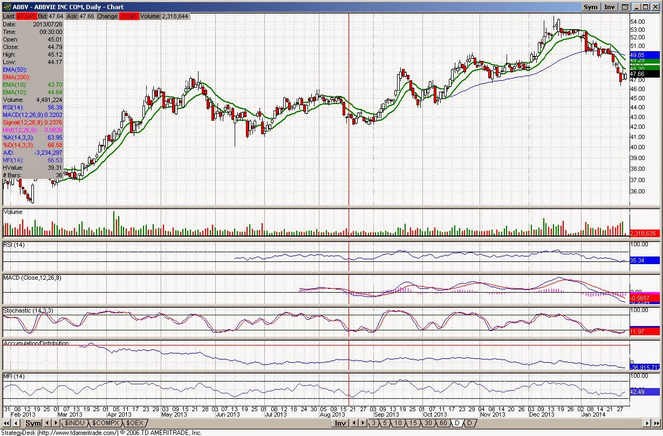This screenshot has width=663, height=436.
Task: Select the 3 minute interval tab
Action: (373, 423)
